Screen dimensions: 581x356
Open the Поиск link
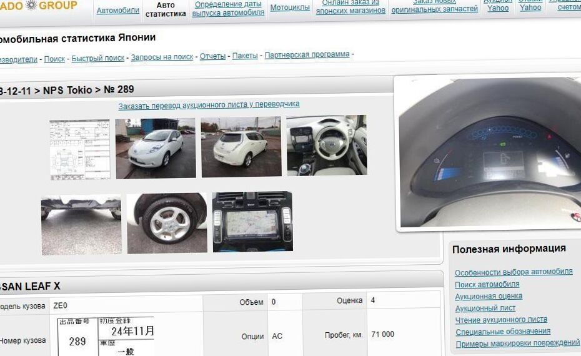[x=54, y=59]
